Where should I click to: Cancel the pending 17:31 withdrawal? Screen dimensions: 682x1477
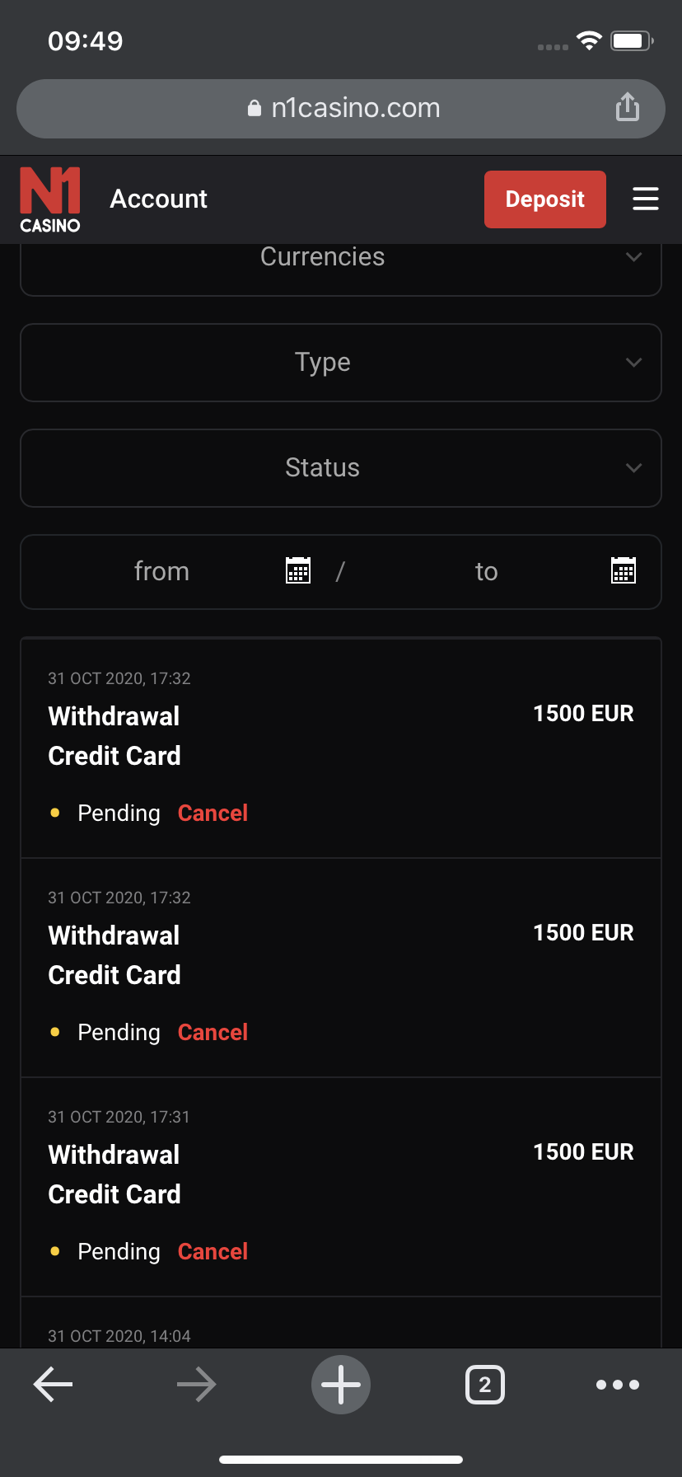(213, 1252)
